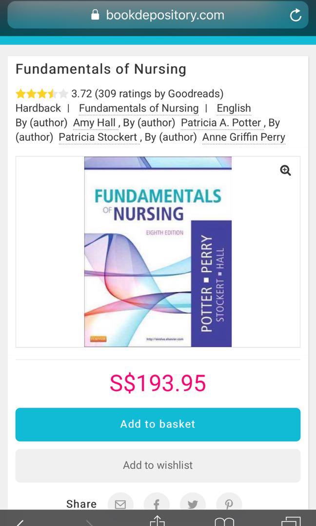Tap the padlock icon in the address bar
Screen dimensions: 316x526
[x=96, y=15]
